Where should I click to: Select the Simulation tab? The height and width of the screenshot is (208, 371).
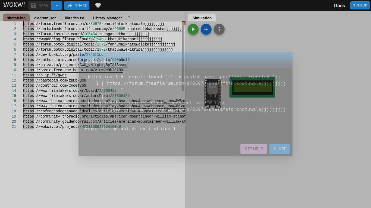coord(202,18)
